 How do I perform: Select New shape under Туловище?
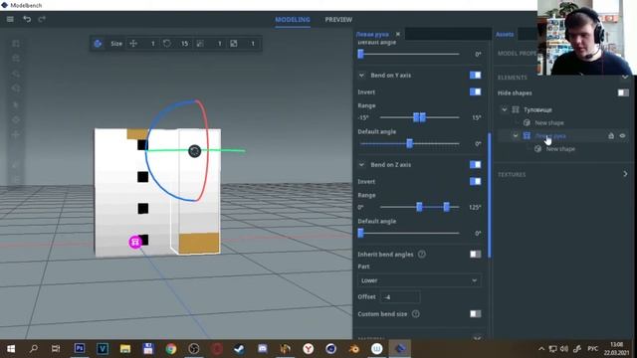point(549,122)
